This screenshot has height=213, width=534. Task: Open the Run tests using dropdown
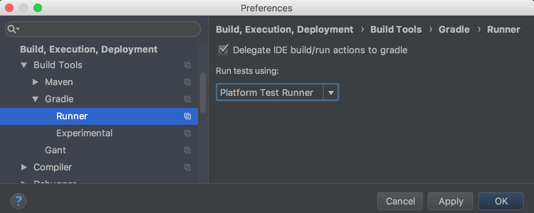pos(331,92)
